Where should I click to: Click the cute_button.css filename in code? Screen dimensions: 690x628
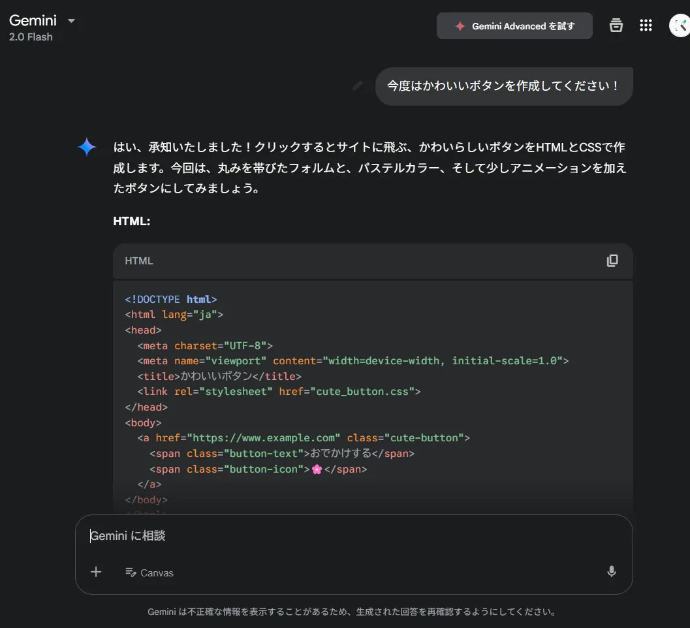[x=362, y=392]
